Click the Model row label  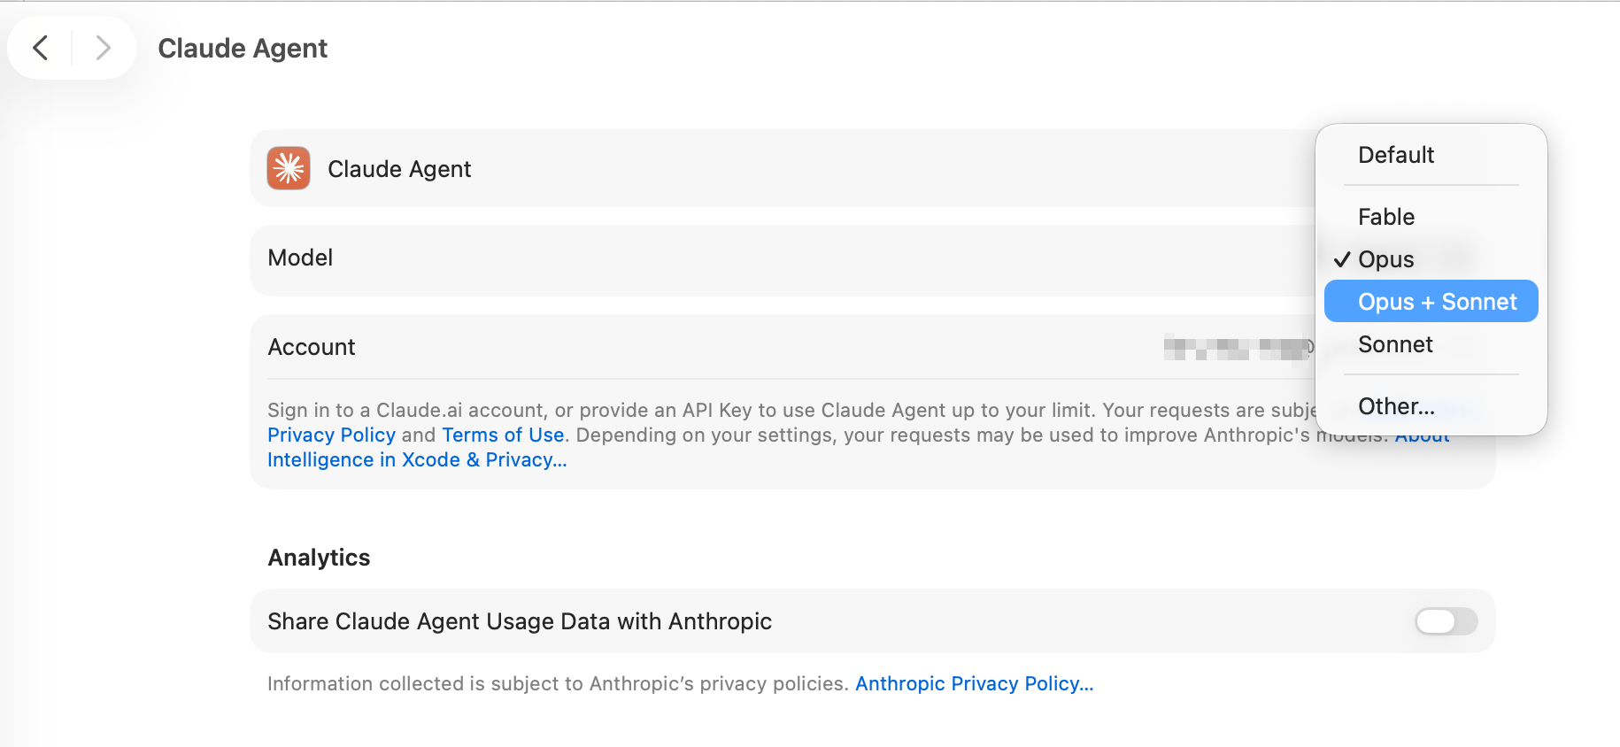click(300, 258)
